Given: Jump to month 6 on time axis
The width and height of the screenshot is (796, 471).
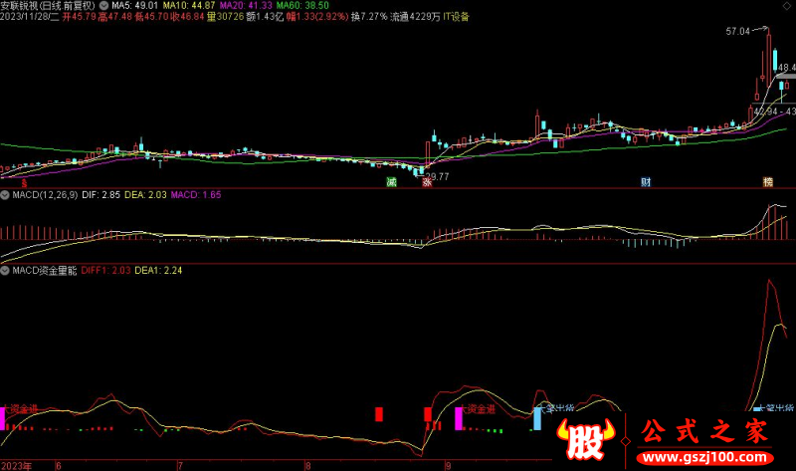Looking at the screenshot, I should coord(59,466).
